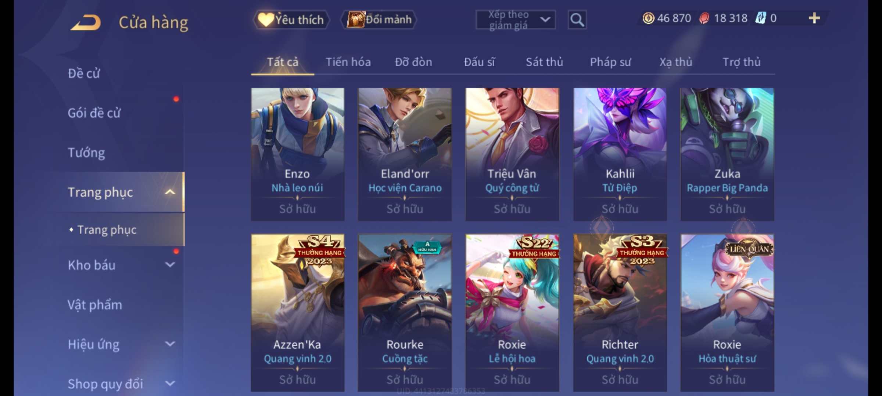Screen dimensions: 882x396
Task: Tap the gold coin balance icon
Action: (x=648, y=18)
